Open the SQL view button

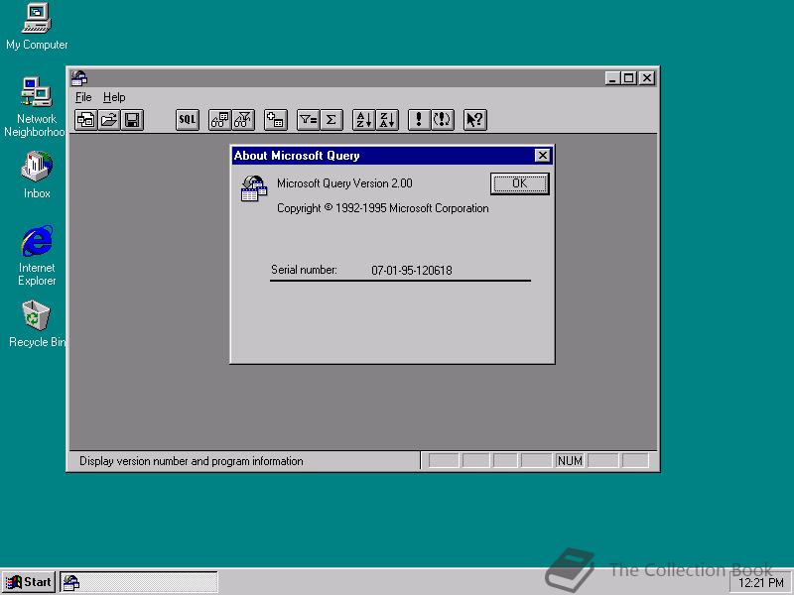[x=188, y=120]
